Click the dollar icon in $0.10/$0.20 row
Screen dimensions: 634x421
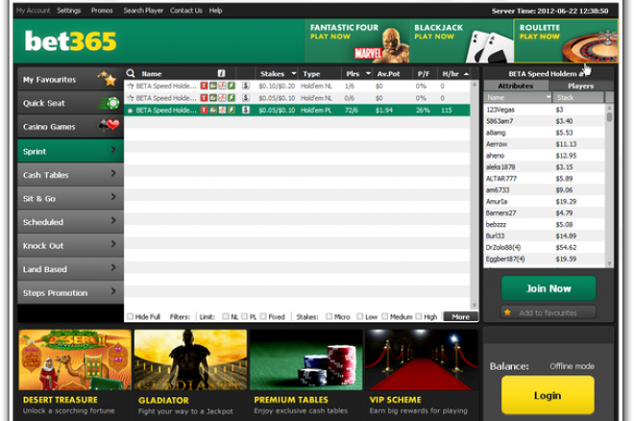(x=245, y=86)
